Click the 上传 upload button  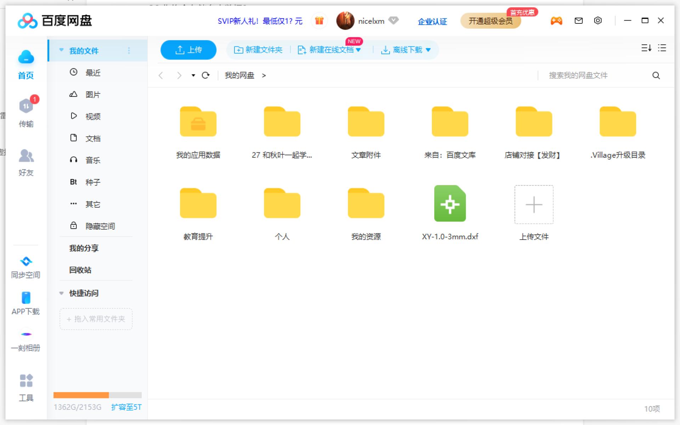pyautogui.click(x=188, y=50)
